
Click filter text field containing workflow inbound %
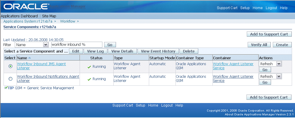pos(77,45)
